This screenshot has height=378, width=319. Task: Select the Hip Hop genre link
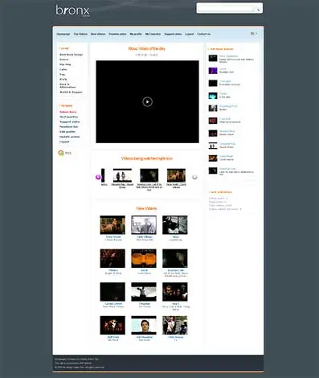pos(65,64)
